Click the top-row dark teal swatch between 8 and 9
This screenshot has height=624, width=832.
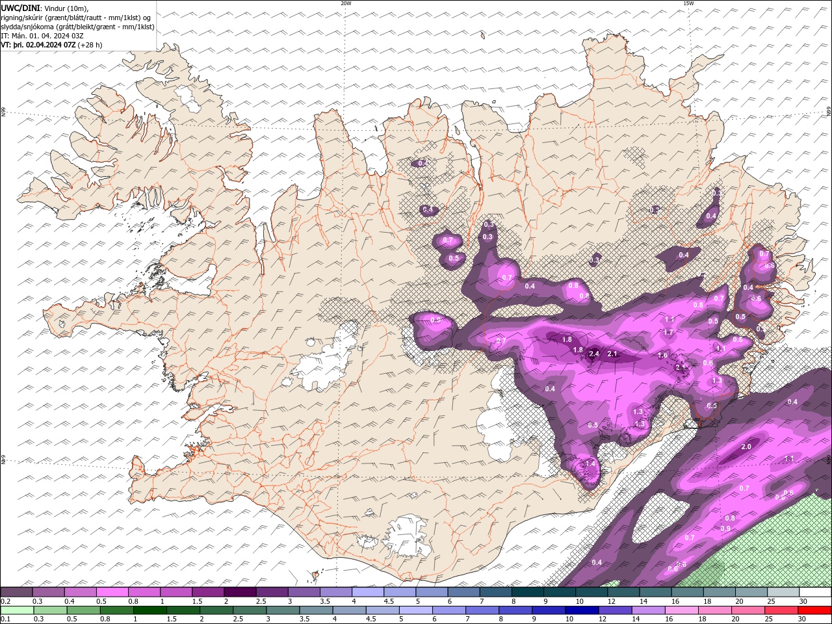pos(528,592)
